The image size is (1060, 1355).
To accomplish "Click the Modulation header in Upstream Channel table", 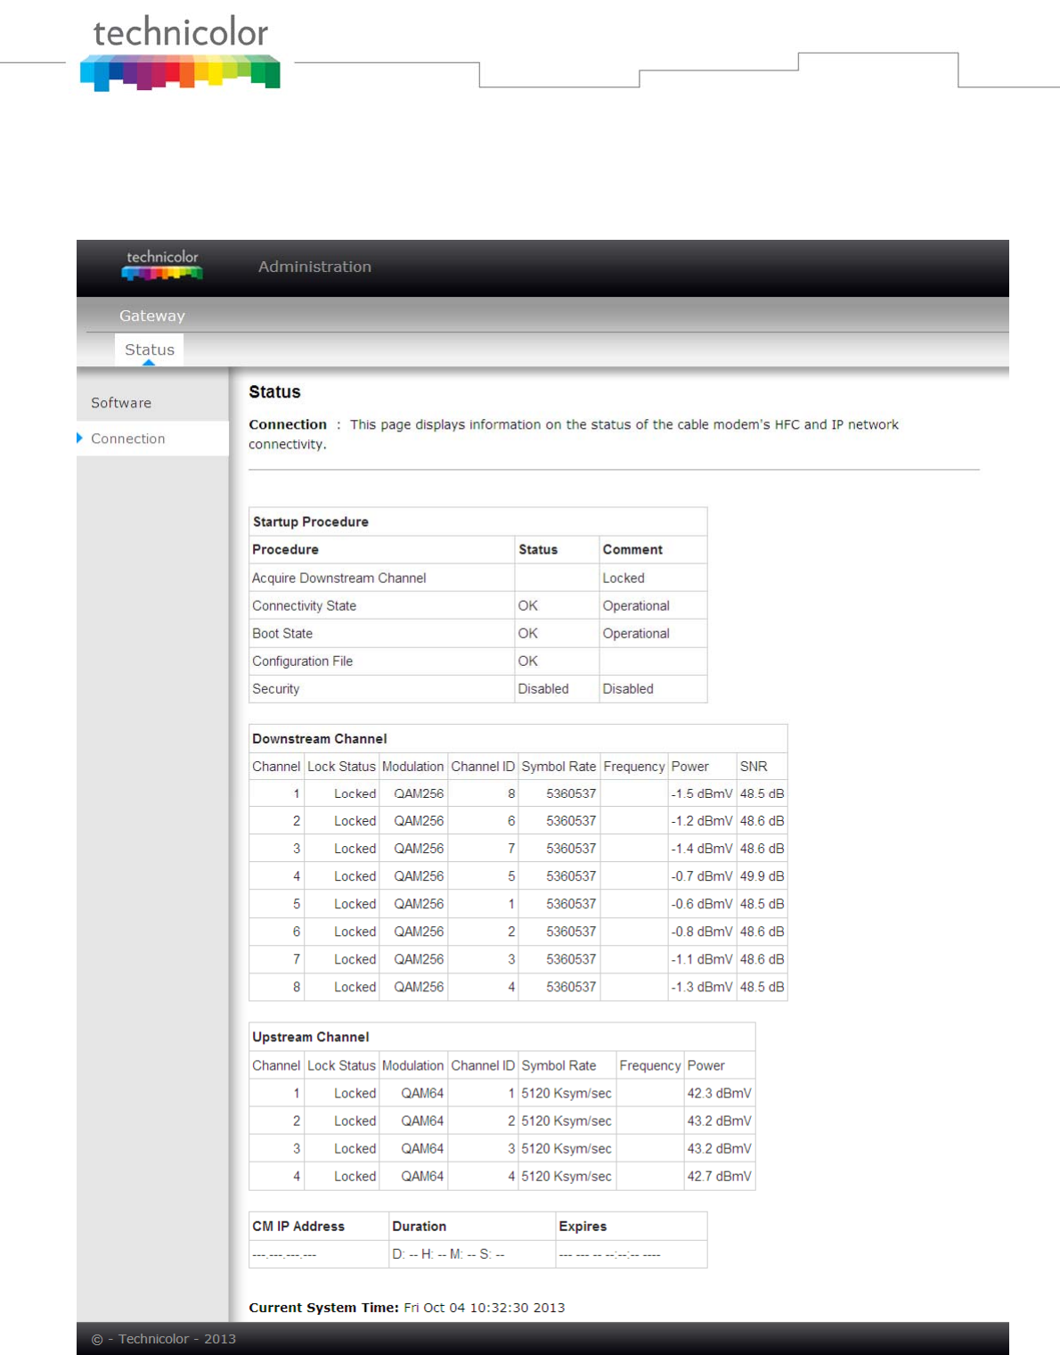I will 412,1065.
